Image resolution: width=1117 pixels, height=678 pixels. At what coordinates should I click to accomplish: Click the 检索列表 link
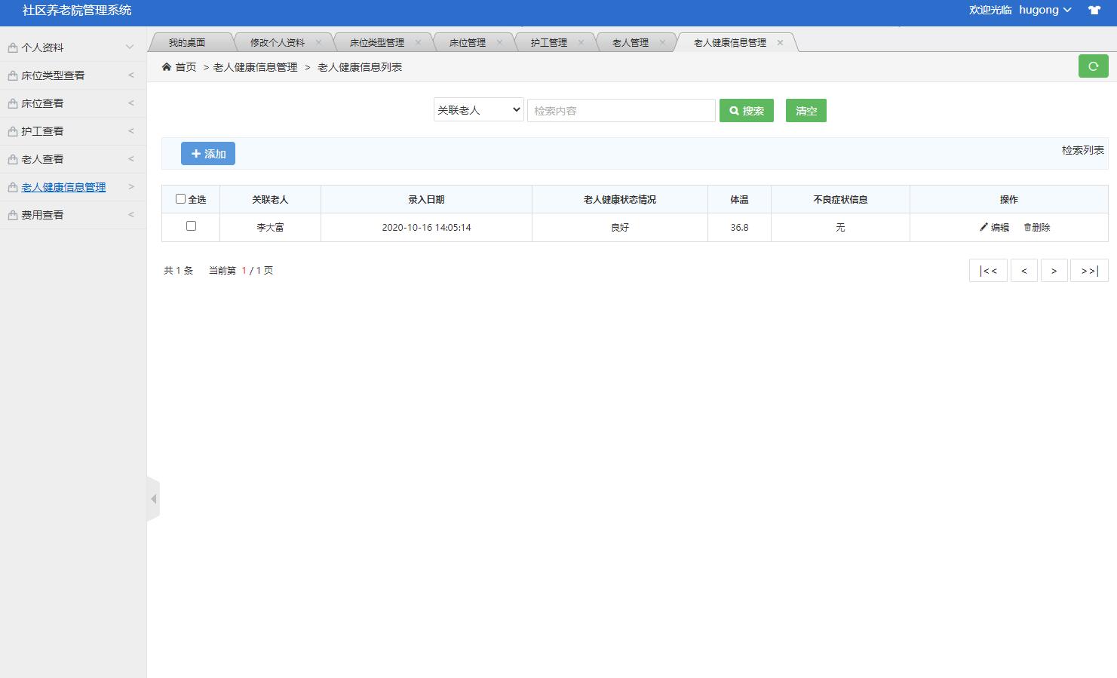(1082, 149)
